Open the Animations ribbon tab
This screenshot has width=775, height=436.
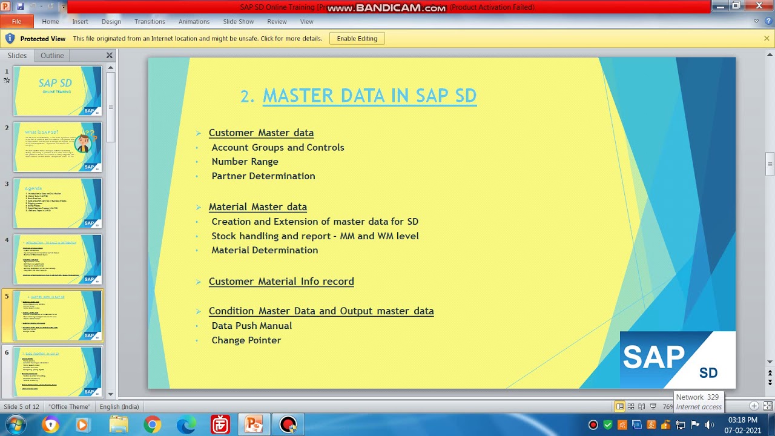pyautogui.click(x=194, y=21)
